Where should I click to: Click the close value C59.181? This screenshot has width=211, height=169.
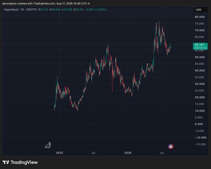(x=79, y=10)
